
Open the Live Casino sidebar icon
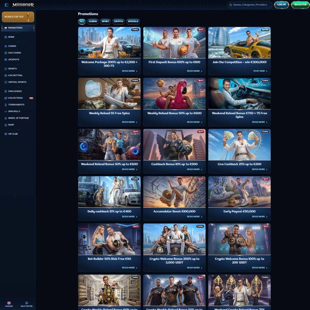6,53
